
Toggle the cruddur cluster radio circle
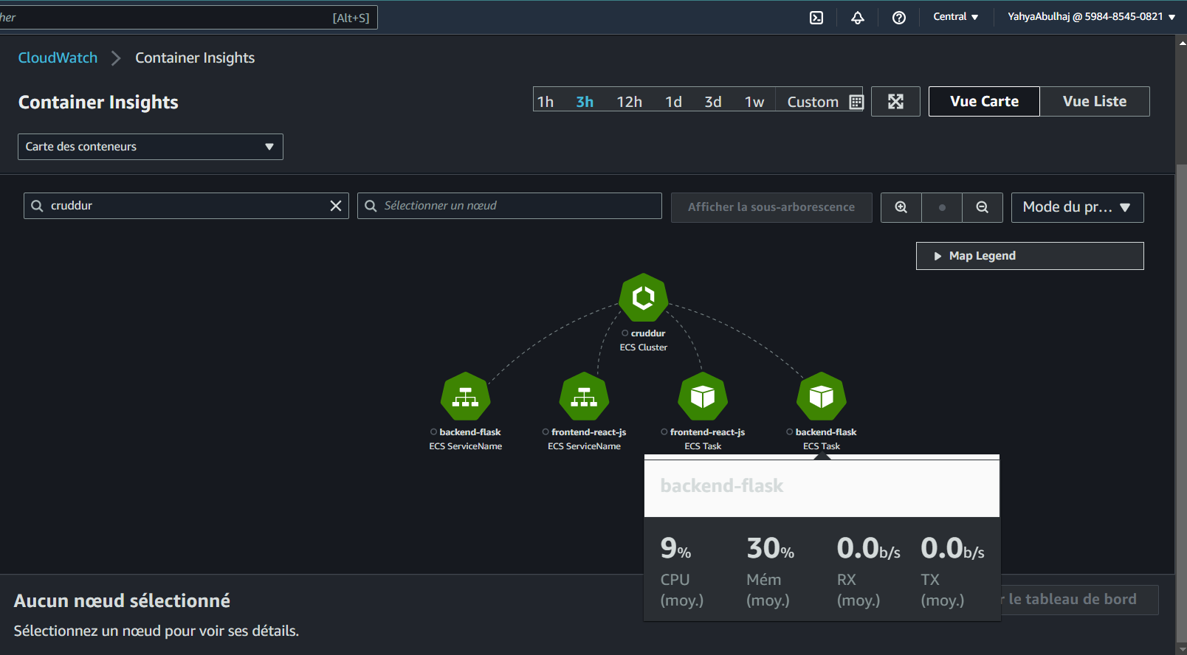coord(625,333)
